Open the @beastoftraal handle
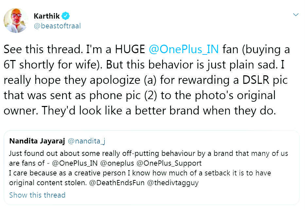305x210 pixels. coord(57,26)
